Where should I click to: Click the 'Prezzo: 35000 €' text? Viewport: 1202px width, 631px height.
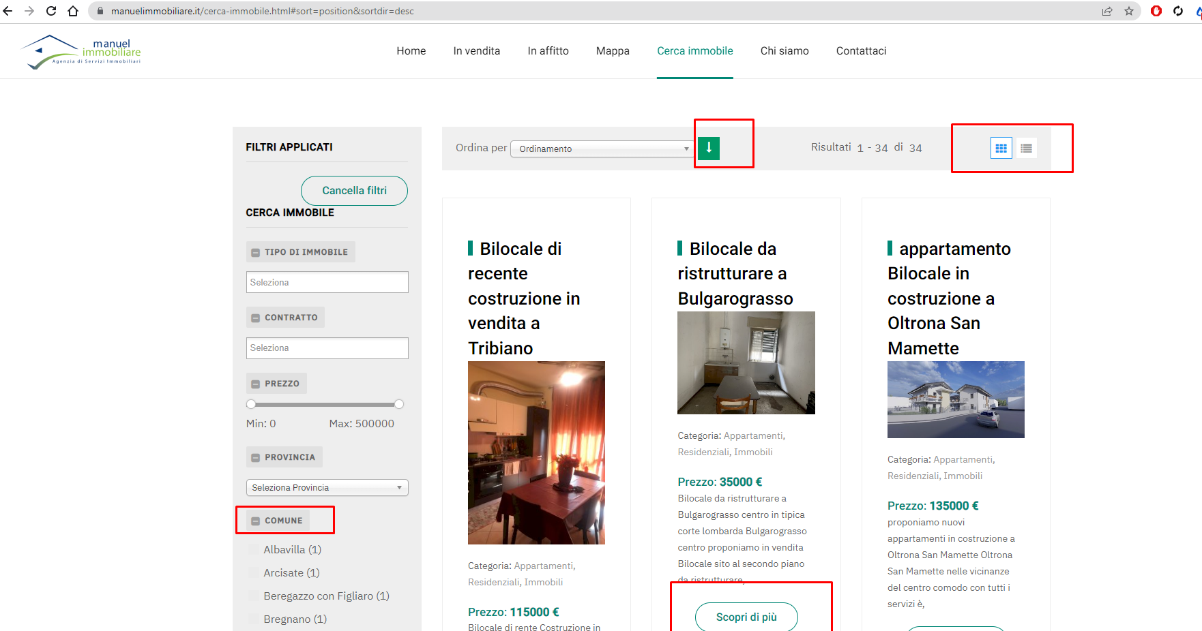point(720,482)
